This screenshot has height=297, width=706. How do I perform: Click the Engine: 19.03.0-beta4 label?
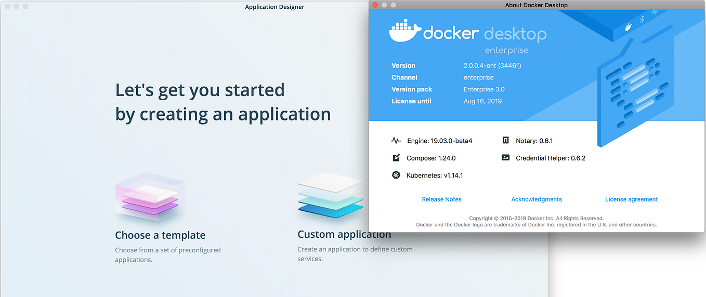pyautogui.click(x=439, y=141)
